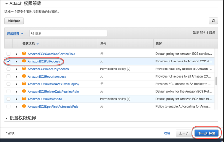Image resolution: width=224 pixels, height=142 pixels.
Task: Click the policy list vertical scrollbar
Action: point(216,81)
